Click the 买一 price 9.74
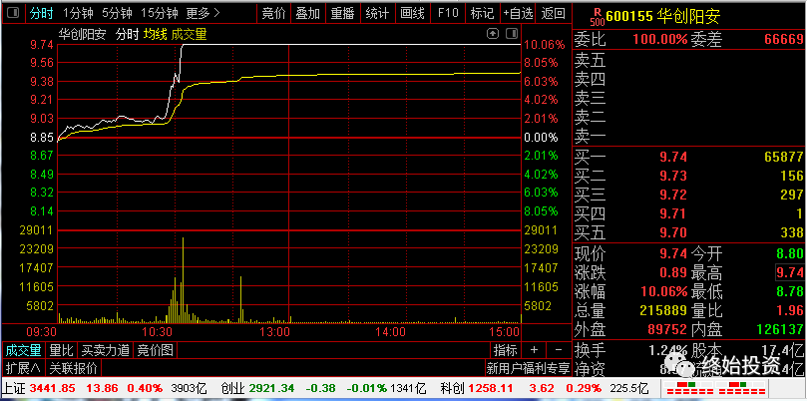 coord(673,157)
